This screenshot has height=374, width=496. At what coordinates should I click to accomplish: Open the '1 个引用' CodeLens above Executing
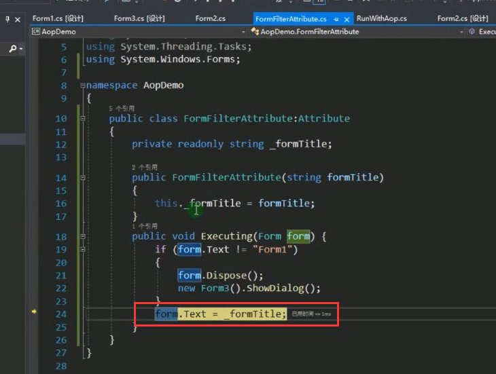tap(145, 226)
